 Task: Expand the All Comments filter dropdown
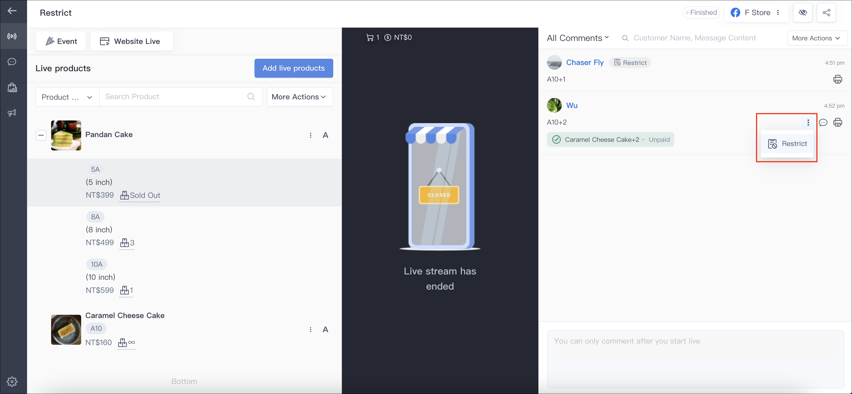click(578, 38)
